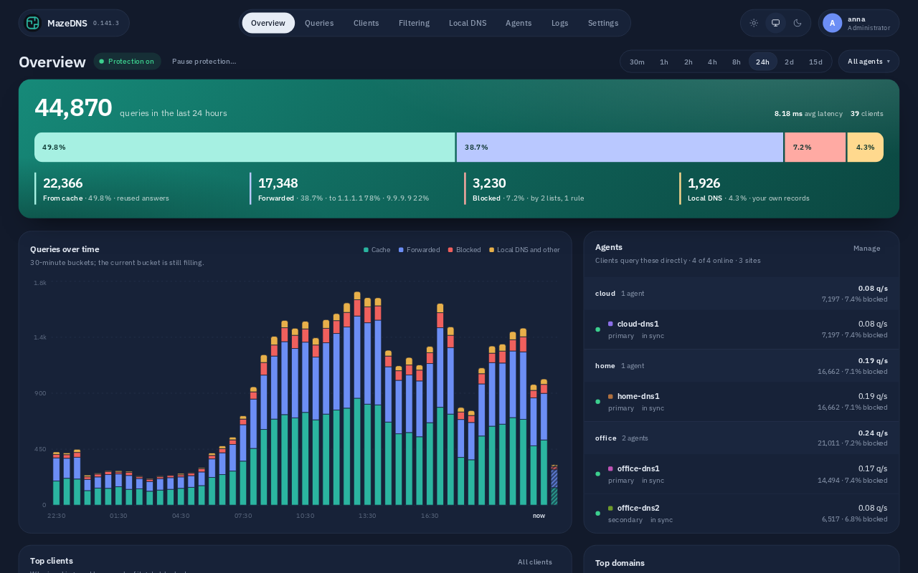Image resolution: width=918 pixels, height=573 pixels.
Task: Toggle Local DNS and other legend
Action: click(524, 250)
